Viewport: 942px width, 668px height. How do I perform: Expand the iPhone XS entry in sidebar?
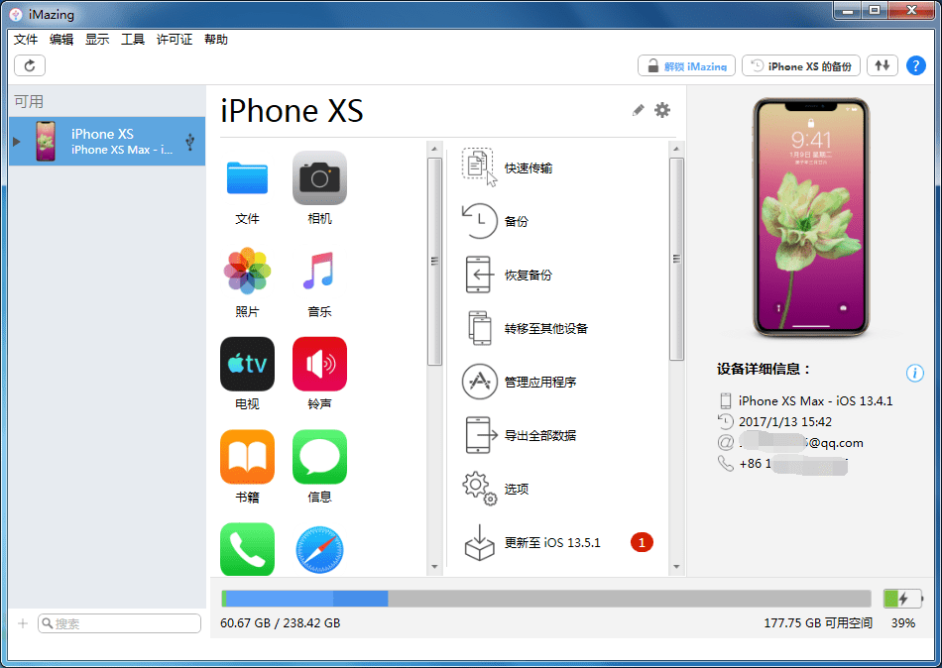tap(16, 141)
